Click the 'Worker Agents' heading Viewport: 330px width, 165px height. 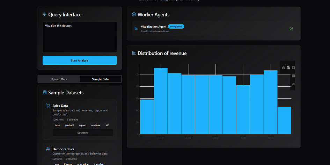coord(153,15)
